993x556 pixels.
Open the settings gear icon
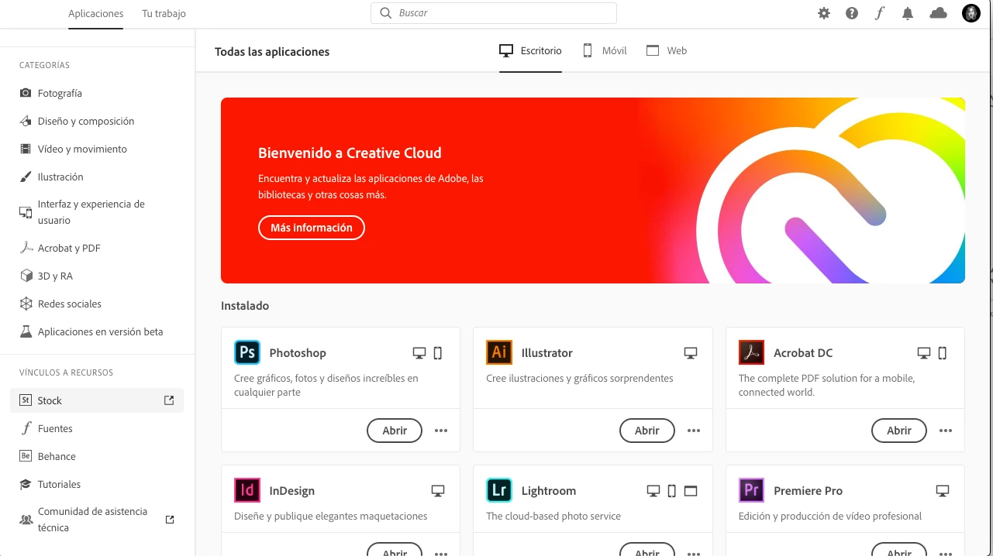(824, 13)
